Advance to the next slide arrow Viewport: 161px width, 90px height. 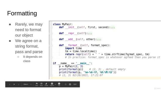[x=18, y=84]
